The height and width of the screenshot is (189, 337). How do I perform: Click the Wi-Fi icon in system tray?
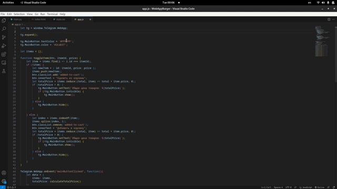click(318, 3)
